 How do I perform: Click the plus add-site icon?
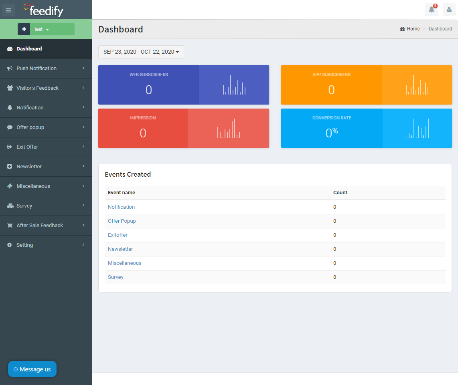coord(24,29)
